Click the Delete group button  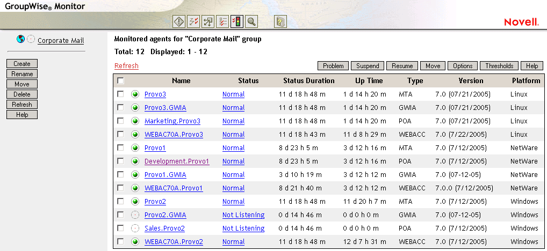click(22, 94)
